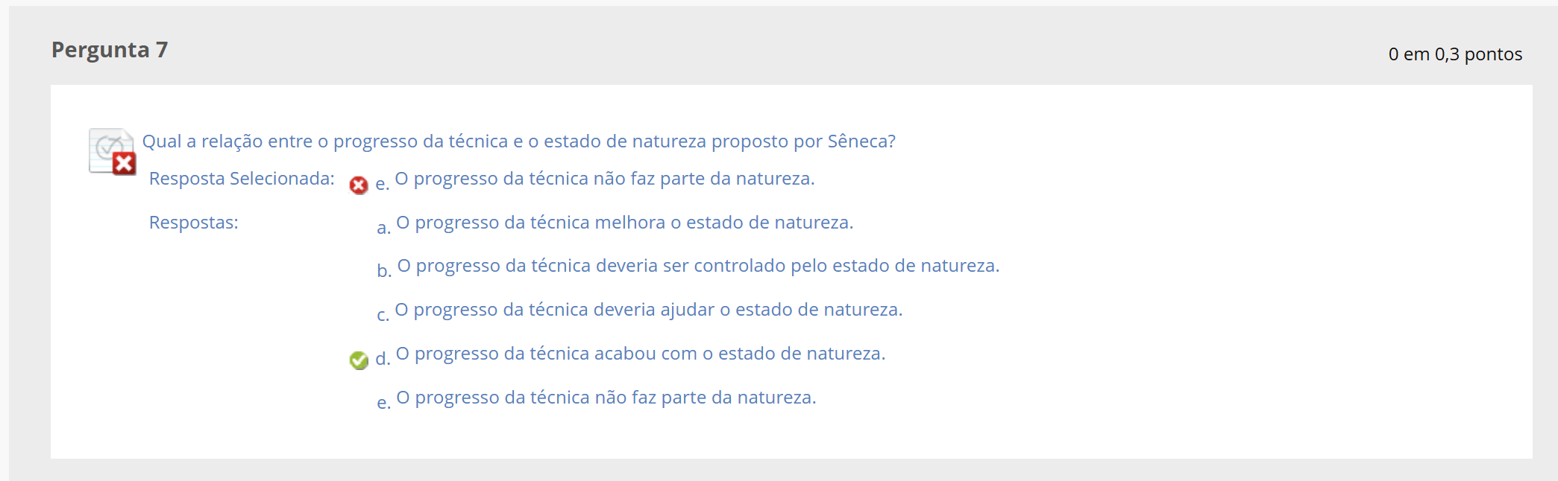Click letter d. beside the green checkmark
This screenshot has width=1558, height=481.
(383, 358)
